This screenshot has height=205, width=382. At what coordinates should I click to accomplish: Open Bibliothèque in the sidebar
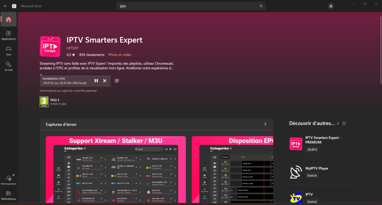[9, 196]
